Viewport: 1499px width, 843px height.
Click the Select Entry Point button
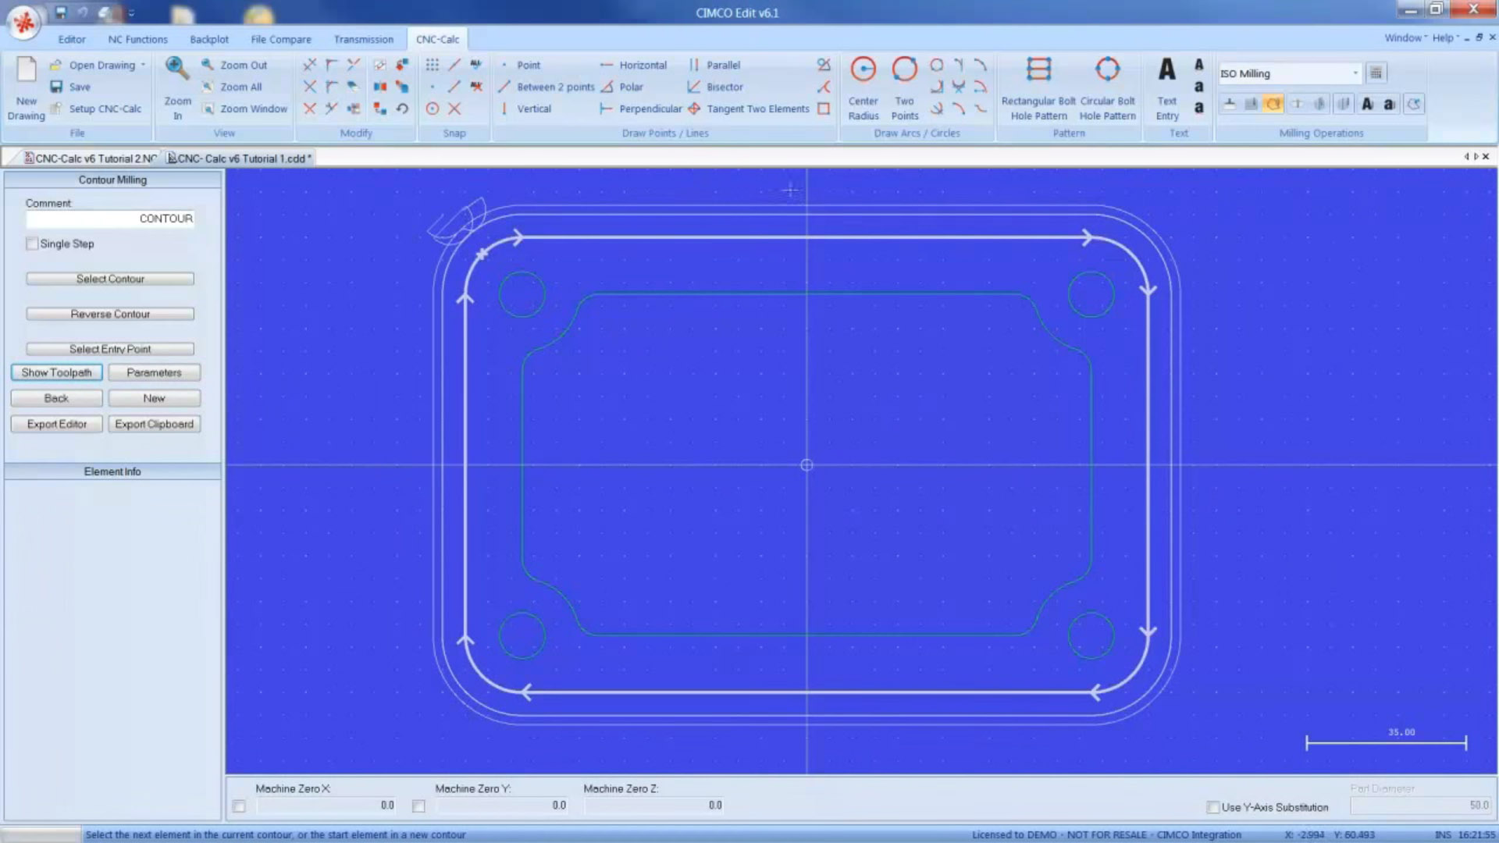coord(110,349)
